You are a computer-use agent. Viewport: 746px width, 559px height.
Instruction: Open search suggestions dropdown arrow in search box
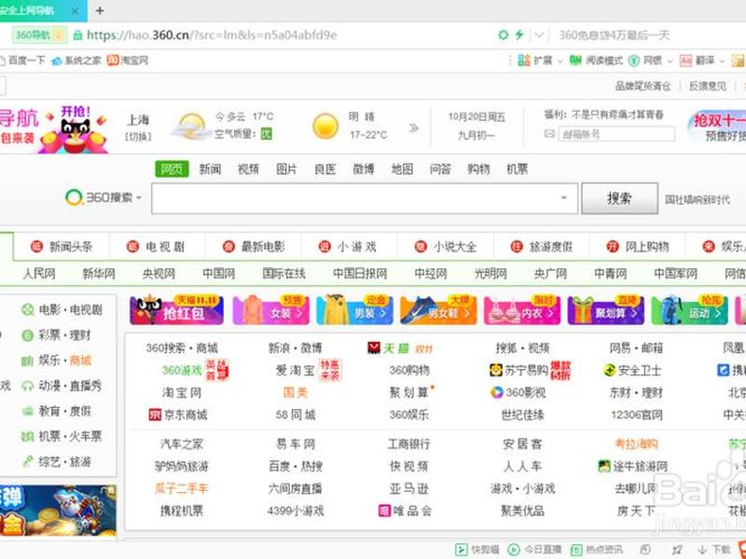point(564,198)
